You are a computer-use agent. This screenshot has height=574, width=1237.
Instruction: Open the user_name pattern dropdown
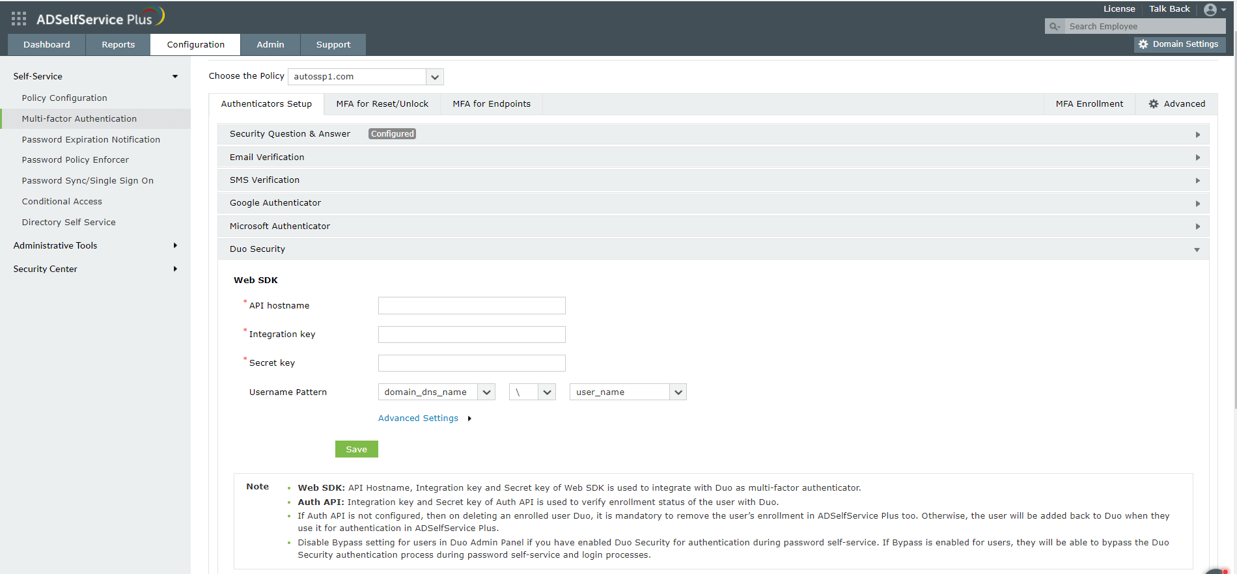(628, 392)
